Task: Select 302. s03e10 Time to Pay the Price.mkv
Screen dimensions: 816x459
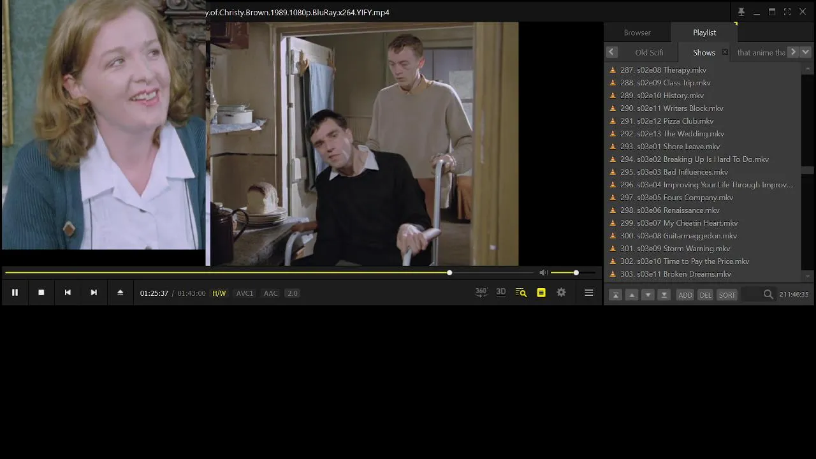Action: point(703,261)
